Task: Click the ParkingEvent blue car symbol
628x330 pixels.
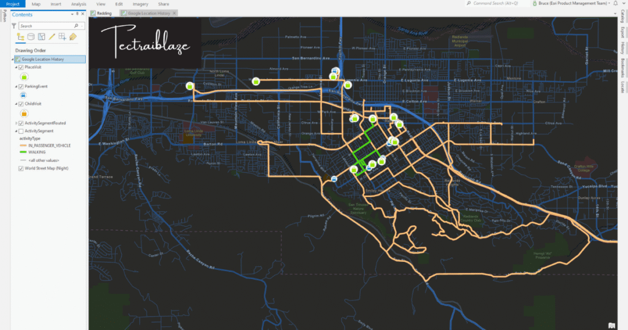Action: click(x=23, y=95)
